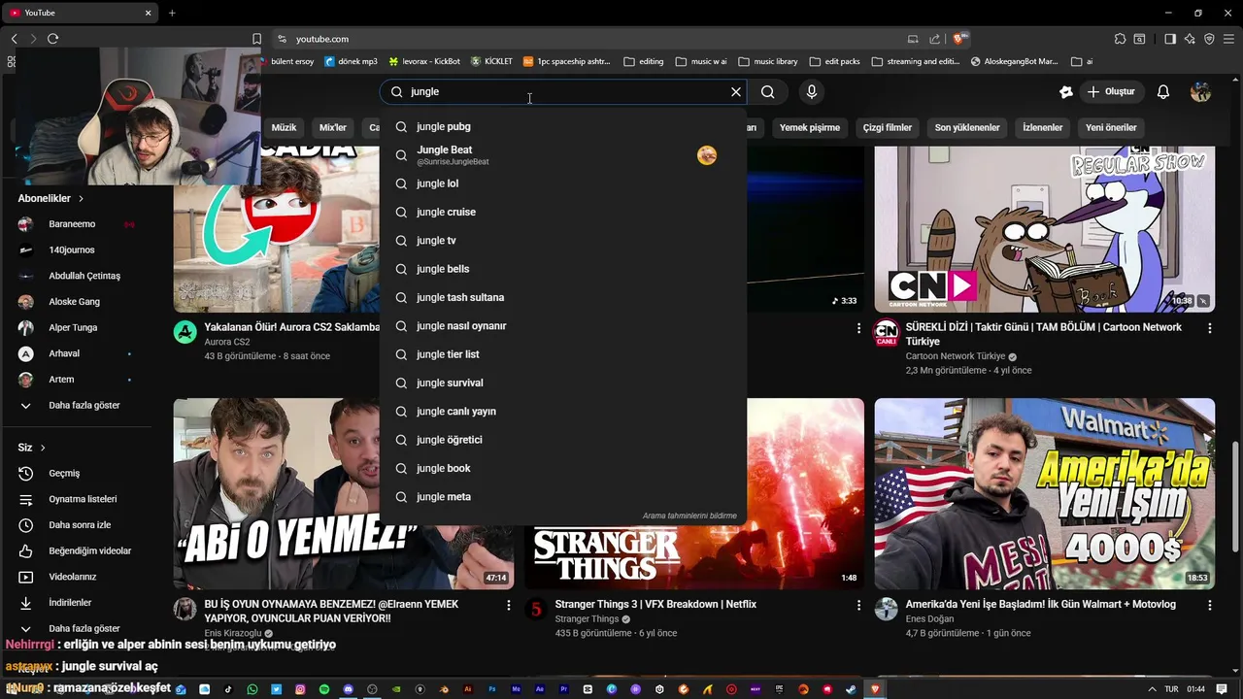Click the sparkle icon beside Oluştur
The height and width of the screenshot is (699, 1243).
pos(1066,91)
